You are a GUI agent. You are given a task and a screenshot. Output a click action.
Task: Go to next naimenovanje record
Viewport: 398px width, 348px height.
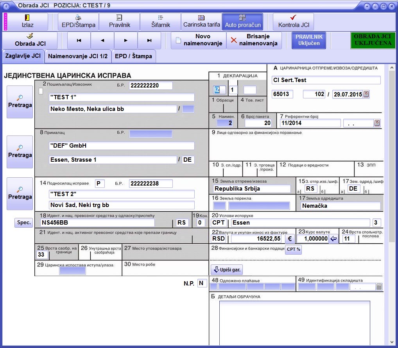pyautogui.click(x=125, y=40)
